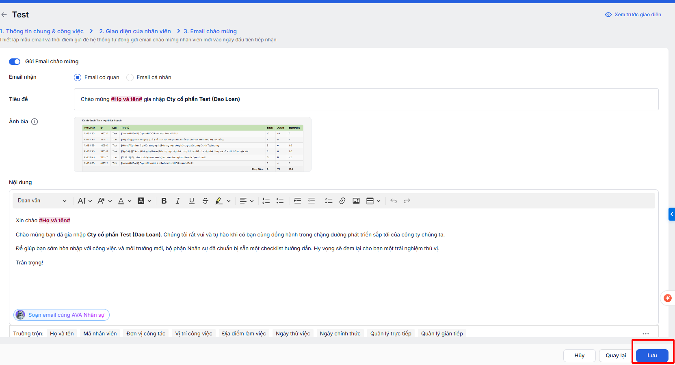675x365 pixels.
Task: Increase the paragraph indent
Action: coord(297,201)
